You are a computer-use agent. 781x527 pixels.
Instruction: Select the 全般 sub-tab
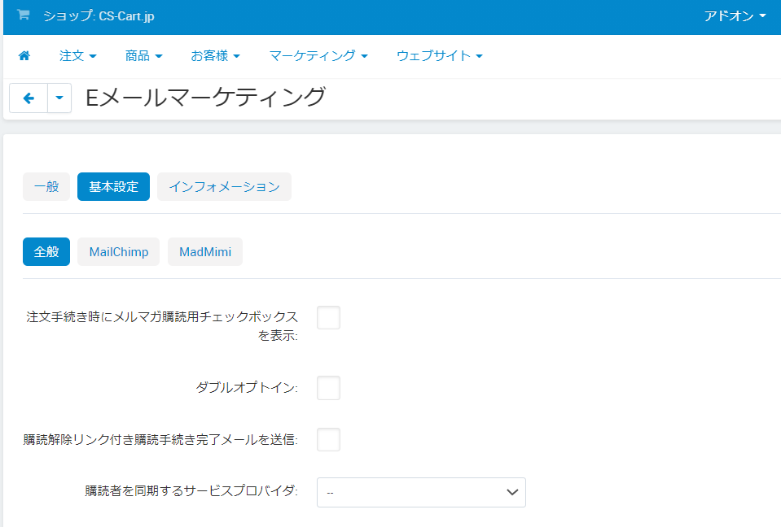[x=46, y=252]
